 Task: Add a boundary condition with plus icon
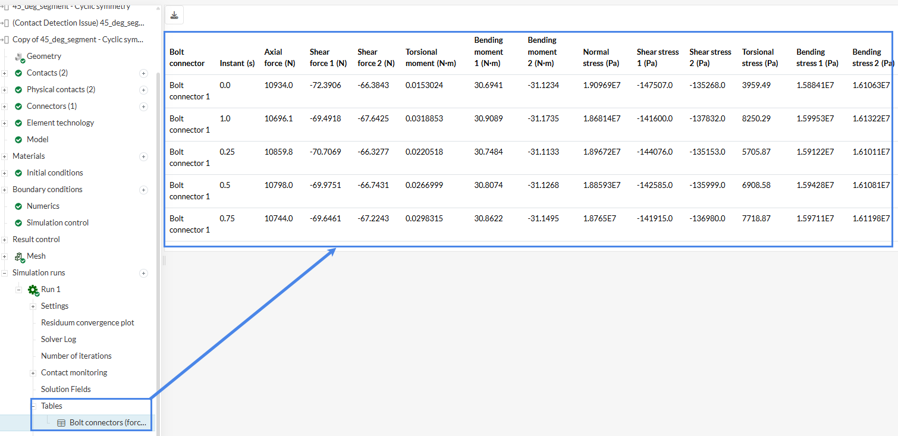[143, 190]
